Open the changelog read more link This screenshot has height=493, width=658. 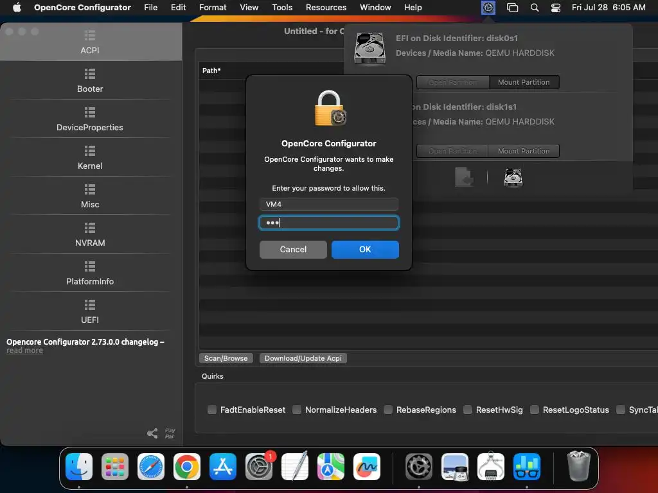coord(25,350)
